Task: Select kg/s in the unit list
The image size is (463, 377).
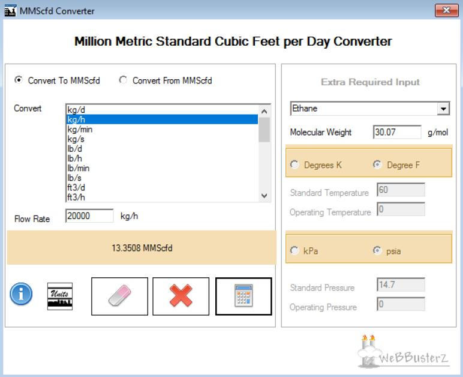Action: (162, 139)
